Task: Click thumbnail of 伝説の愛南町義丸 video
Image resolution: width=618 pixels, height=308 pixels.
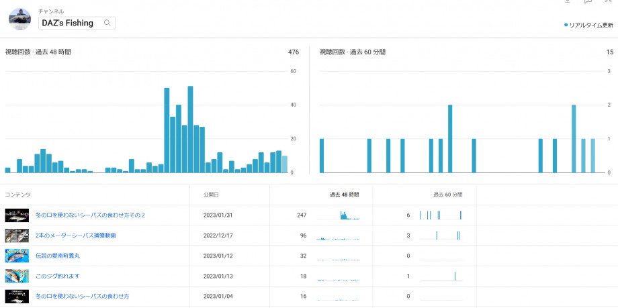Action: tap(17, 256)
